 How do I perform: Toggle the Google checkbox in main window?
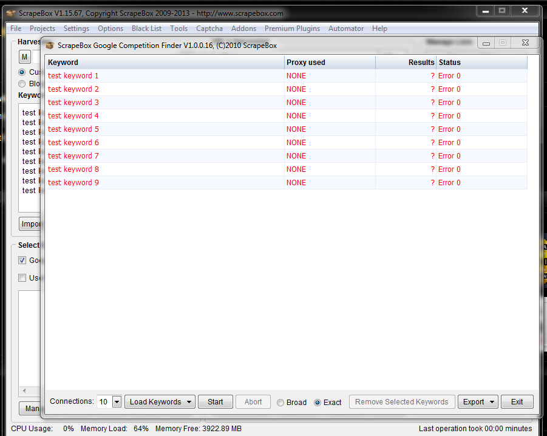(x=22, y=261)
